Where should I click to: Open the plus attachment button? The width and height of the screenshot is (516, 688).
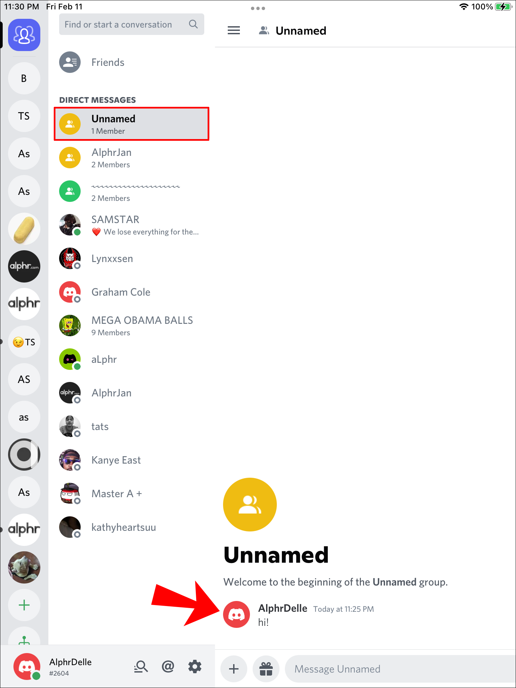click(x=234, y=669)
